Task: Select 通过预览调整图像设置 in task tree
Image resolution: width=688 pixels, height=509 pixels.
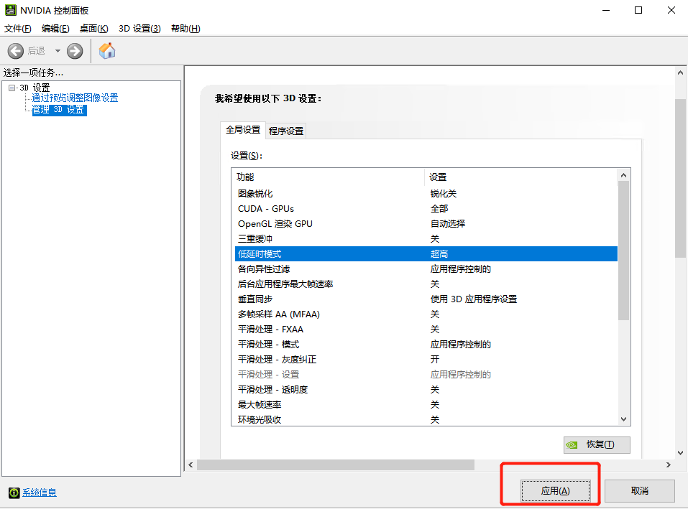Action: click(75, 98)
